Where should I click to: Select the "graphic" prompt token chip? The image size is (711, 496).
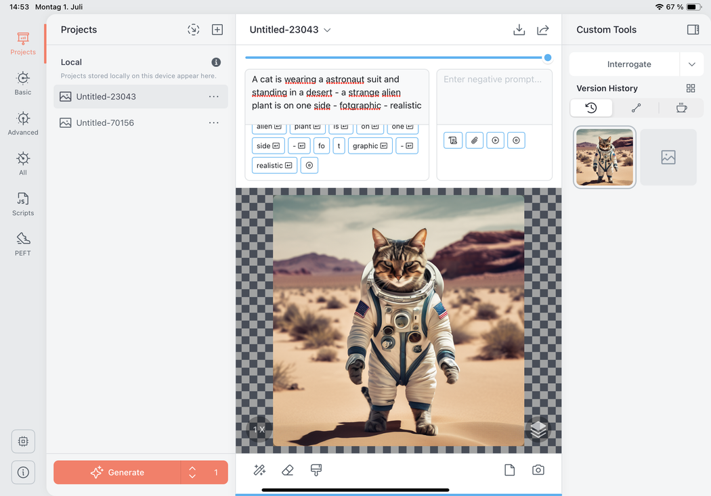370,146
